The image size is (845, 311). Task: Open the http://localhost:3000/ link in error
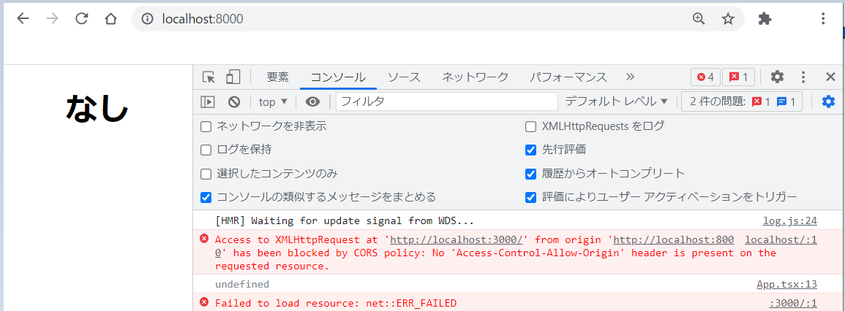pos(457,239)
